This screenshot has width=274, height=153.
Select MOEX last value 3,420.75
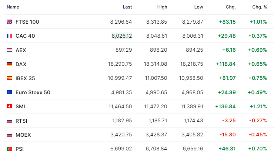click(x=121, y=135)
